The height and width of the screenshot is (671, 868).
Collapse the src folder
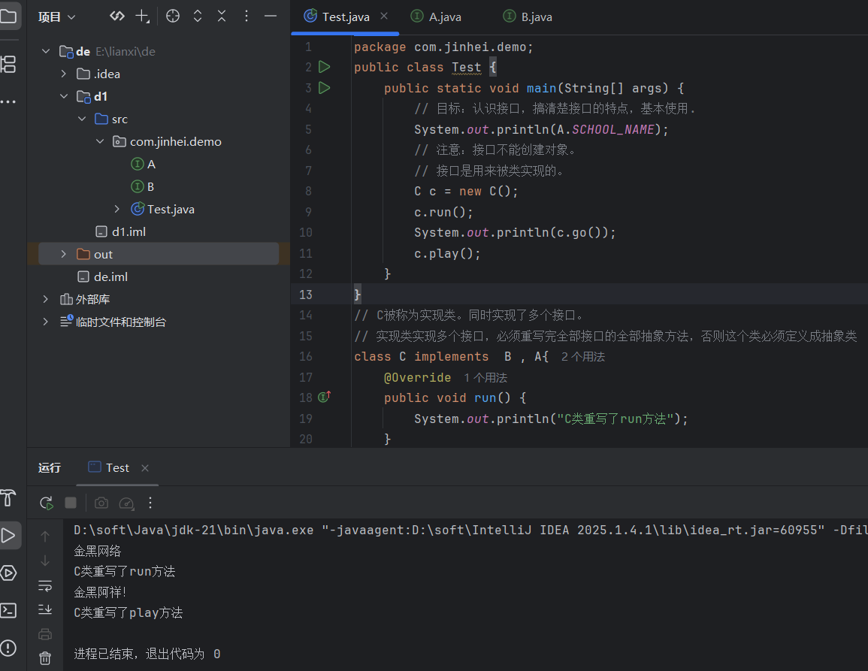(82, 119)
